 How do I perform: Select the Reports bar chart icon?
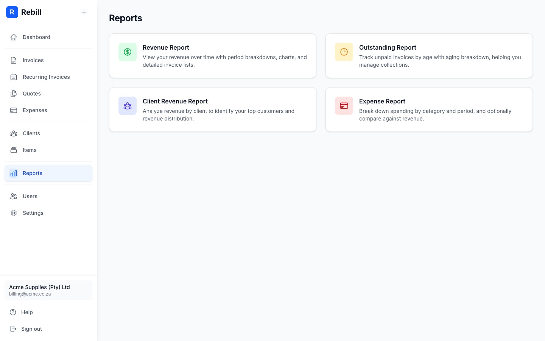14,173
